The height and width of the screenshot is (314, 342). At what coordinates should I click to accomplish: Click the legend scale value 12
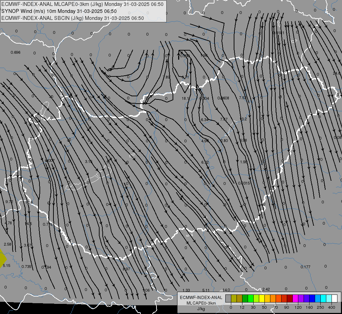(x=242, y=307)
